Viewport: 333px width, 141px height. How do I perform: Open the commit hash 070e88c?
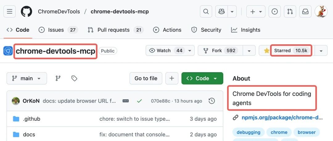tap(161, 101)
